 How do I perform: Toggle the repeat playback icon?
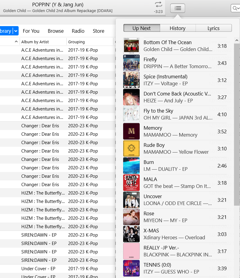[x=158, y=5]
